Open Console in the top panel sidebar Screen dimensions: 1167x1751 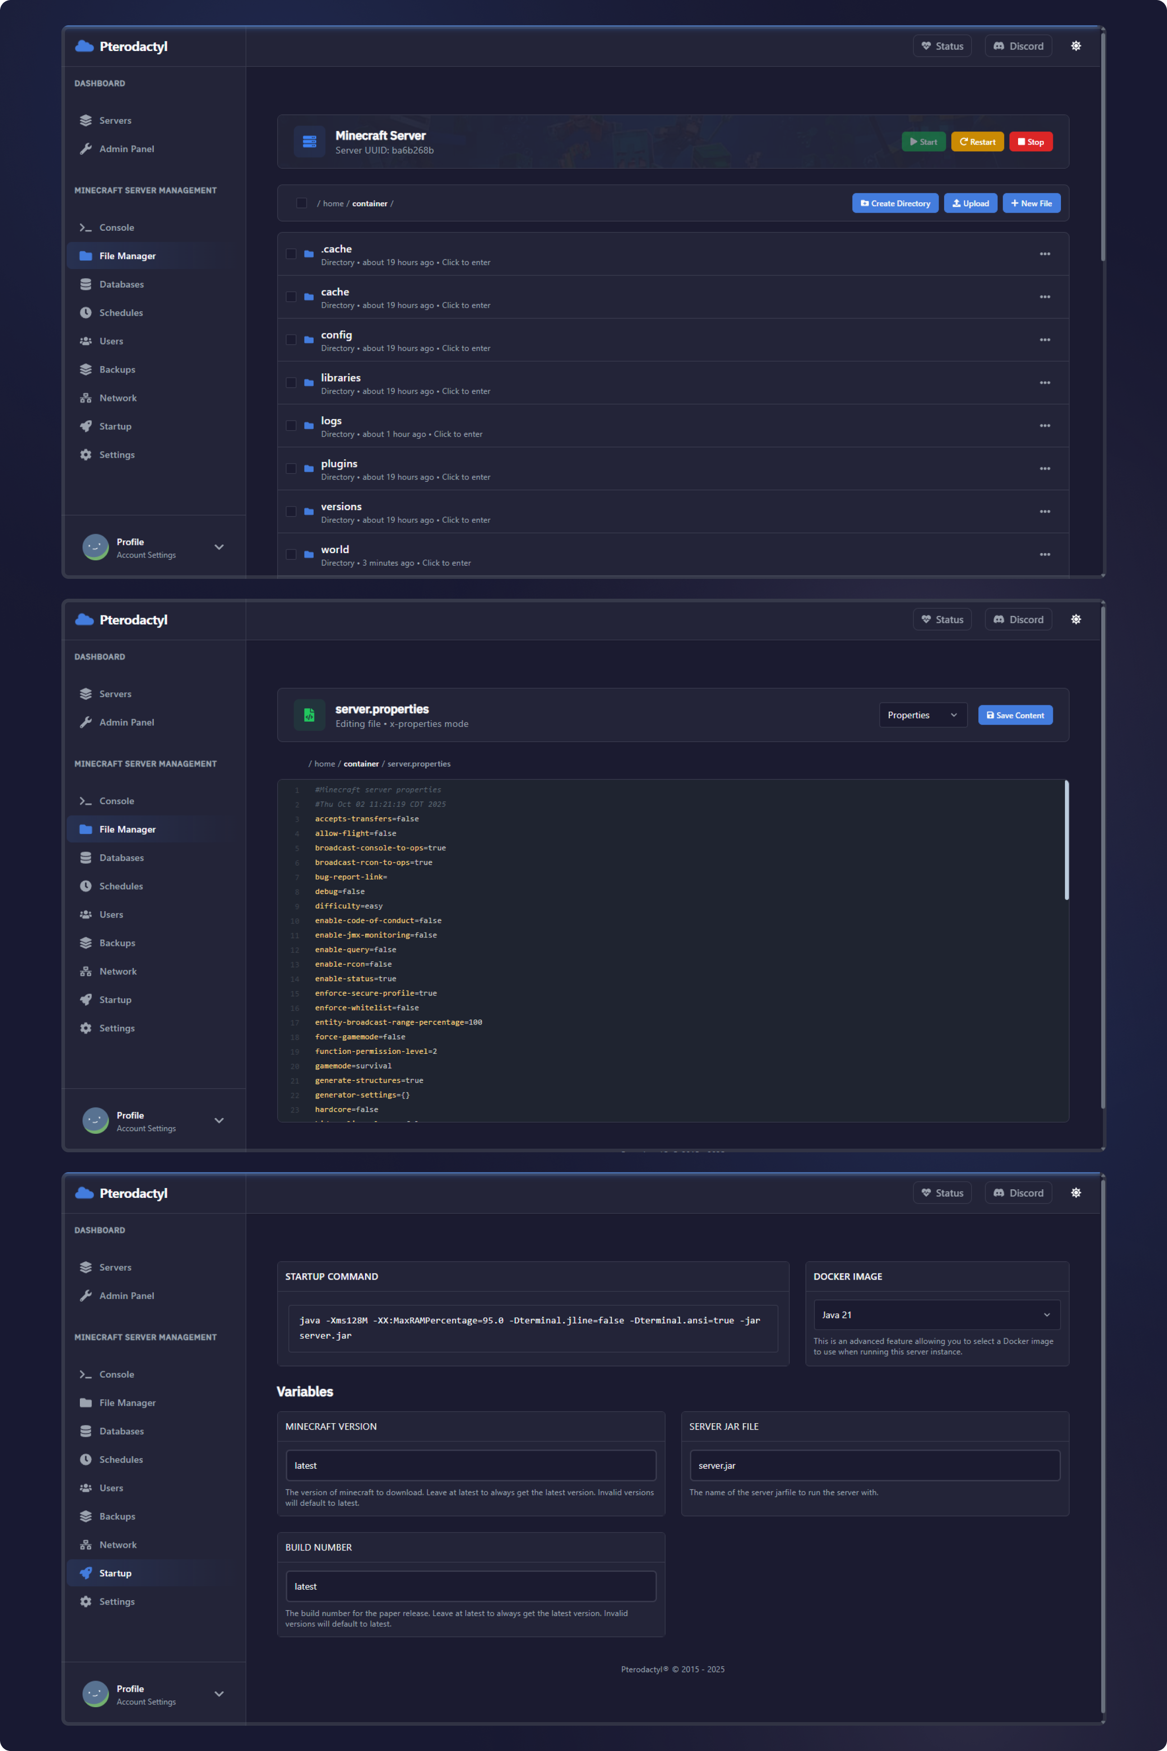pos(117,228)
